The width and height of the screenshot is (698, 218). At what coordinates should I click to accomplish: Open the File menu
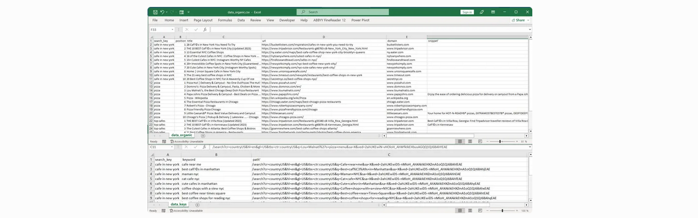point(155,20)
